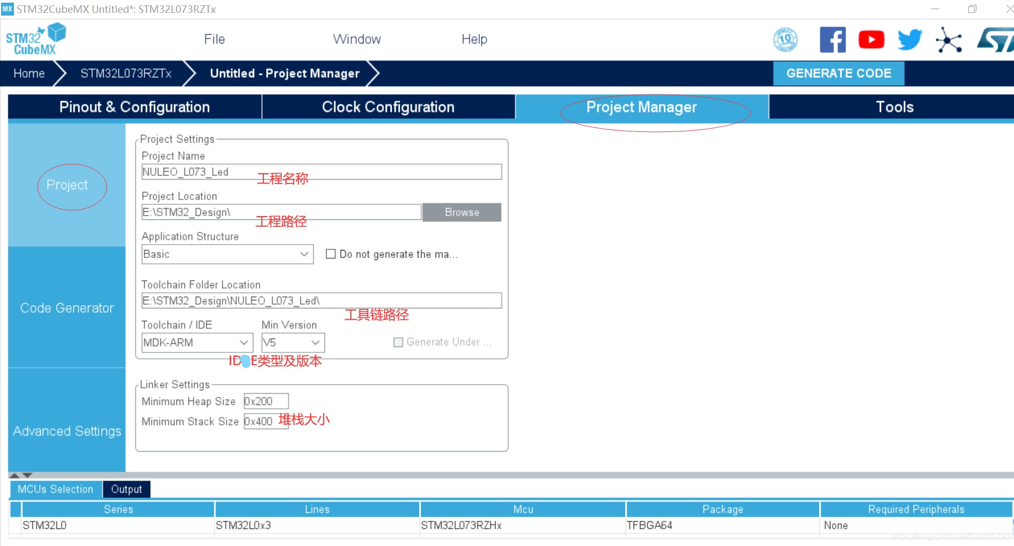Screen dimensions: 1014x546
Task: Select the Project side section
Action: pos(67,185)
